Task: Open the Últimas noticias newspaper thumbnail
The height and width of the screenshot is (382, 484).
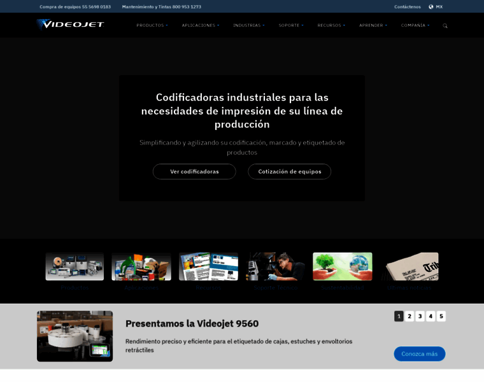Action: pos(409,266)
